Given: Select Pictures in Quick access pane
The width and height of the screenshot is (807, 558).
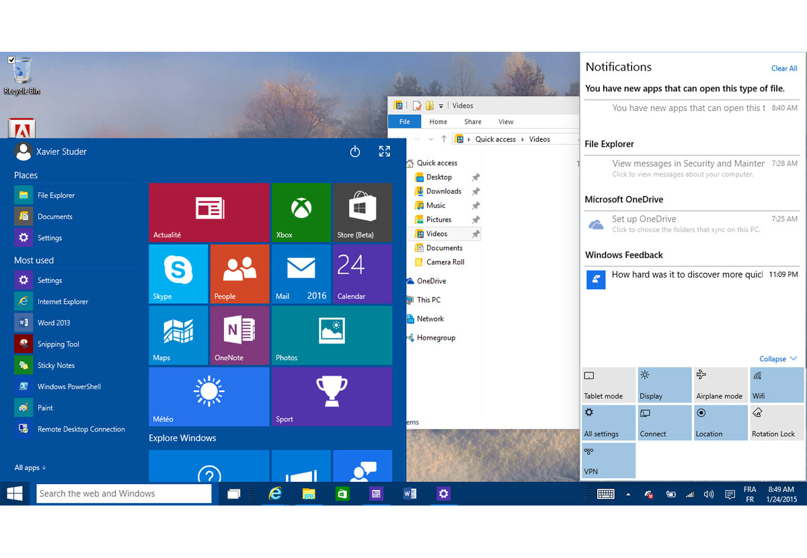Looking at the screenshot, I should (438, 219).
